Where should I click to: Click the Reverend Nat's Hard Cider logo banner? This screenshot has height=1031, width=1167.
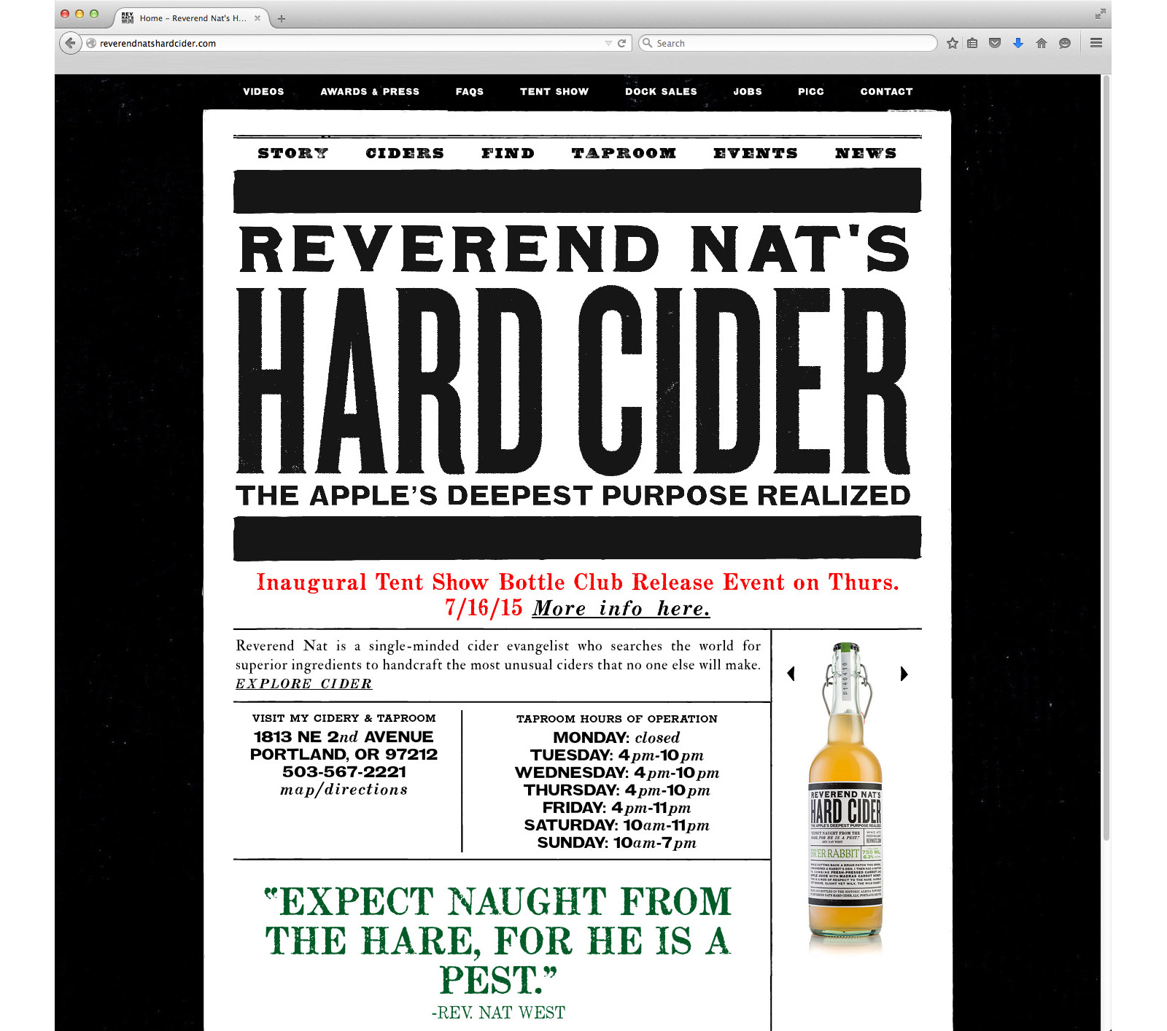click(x=577, y=365)
